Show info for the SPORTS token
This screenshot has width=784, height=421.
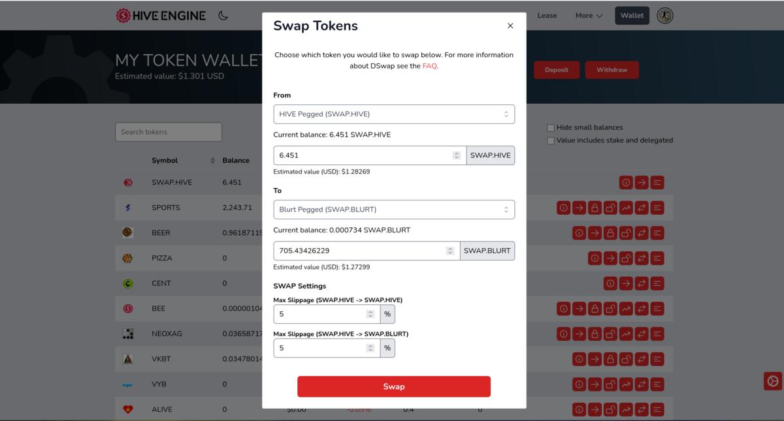pos(563,208)
